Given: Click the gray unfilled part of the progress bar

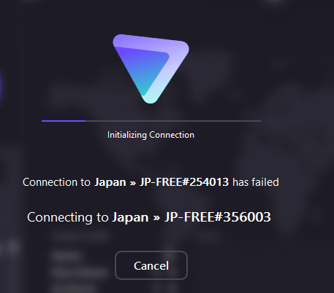Looking at the screenshot, I should pyautogui.click(x=173, y=120).
